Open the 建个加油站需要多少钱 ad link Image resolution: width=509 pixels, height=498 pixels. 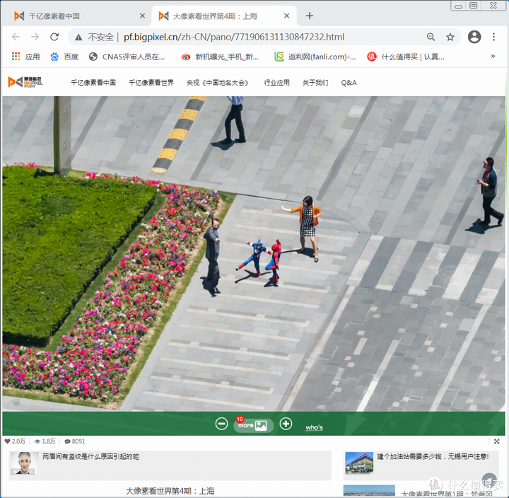433,456
